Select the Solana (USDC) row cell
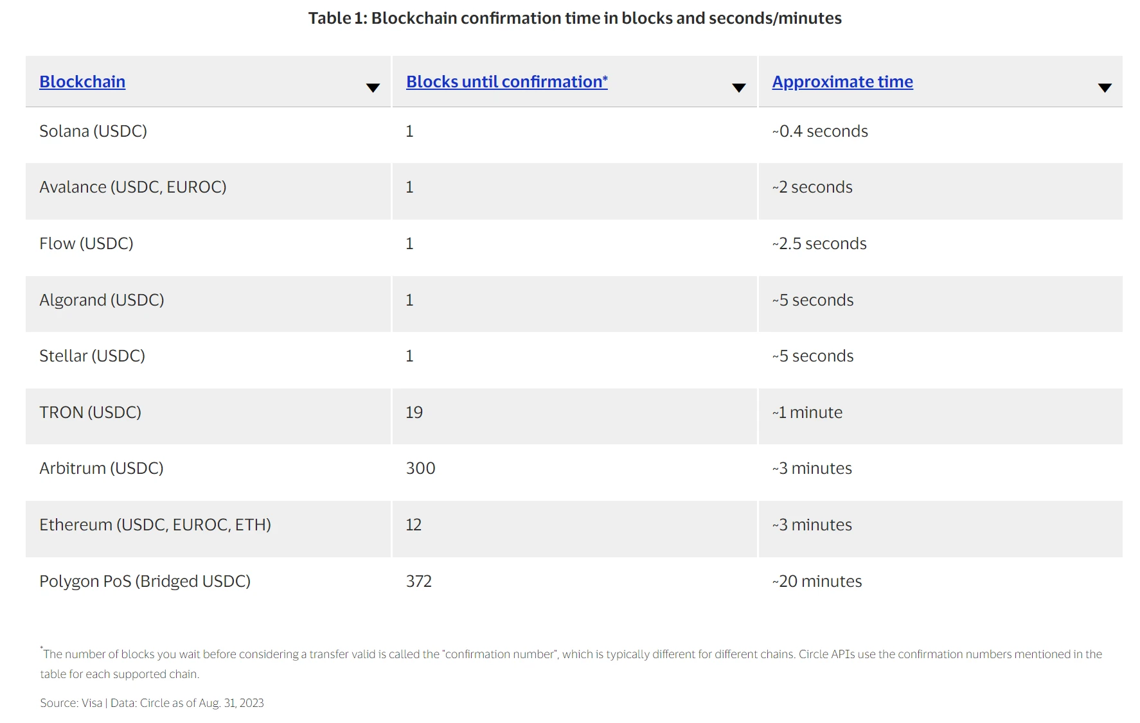1140x723 pixels. click(x=93, y=132)
